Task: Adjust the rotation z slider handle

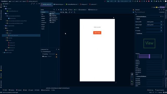Action: tap(150, 58)
